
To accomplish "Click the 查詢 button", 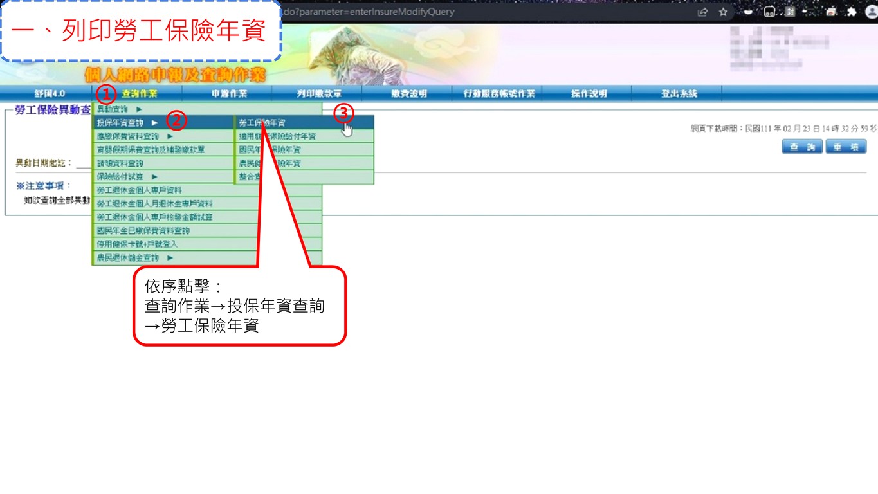I will [802, 147].
